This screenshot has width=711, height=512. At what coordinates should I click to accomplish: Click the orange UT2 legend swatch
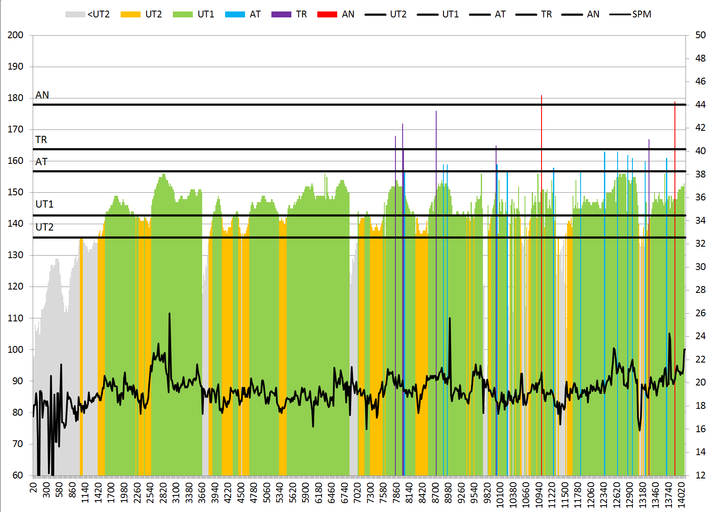pyautogui.click(x=130, y=14)
